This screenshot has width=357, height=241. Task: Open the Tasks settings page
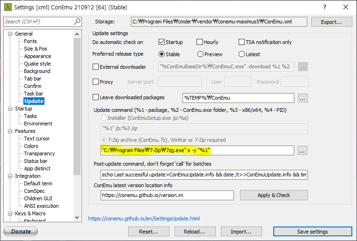30,116
